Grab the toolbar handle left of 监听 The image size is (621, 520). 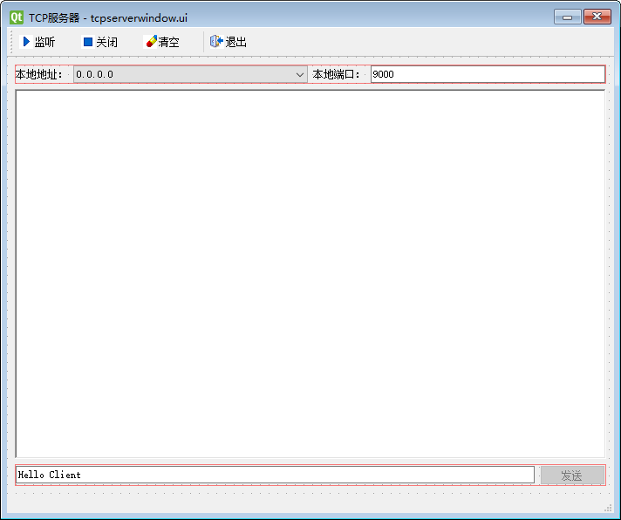click(11, 42)
